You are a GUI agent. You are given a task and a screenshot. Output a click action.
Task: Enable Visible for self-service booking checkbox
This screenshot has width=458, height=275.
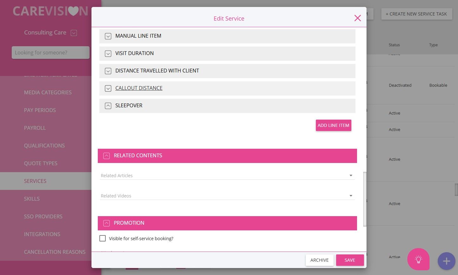point(103,238)
